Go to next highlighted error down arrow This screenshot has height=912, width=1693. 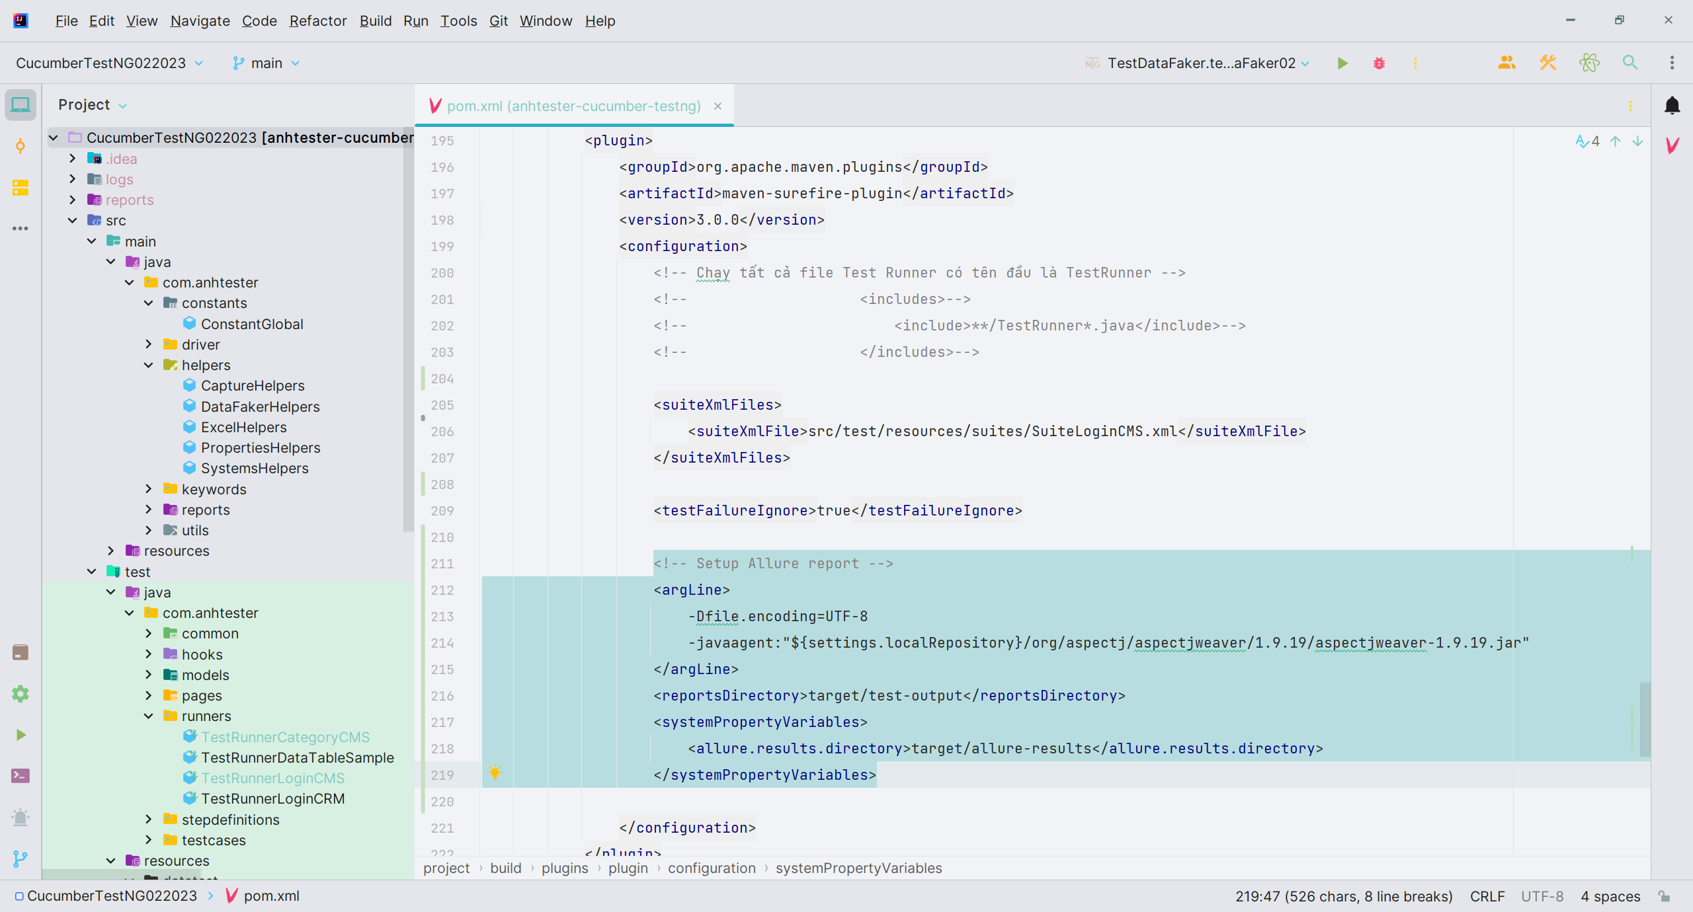tap(1637, 141)
